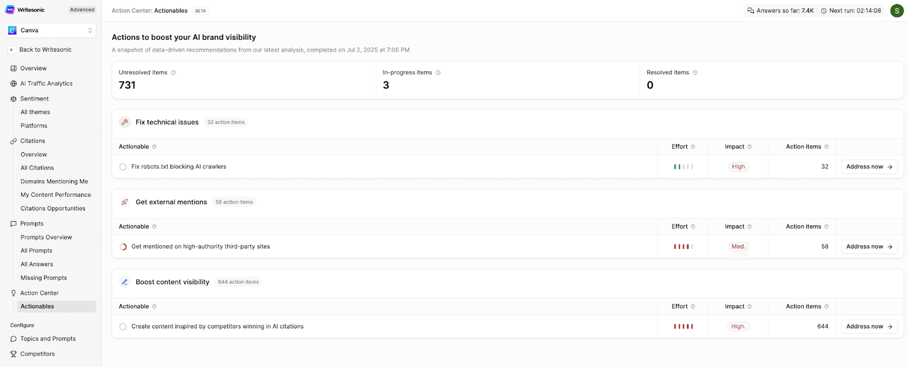Toggle status circle for Get mentioned on high-authority sites
The height and width of the screenshot is (367, 909).
123,247
